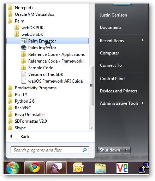Open VNC viewer from the taskbar
This screenshot has width=155, height=181.
pos(122,168)
